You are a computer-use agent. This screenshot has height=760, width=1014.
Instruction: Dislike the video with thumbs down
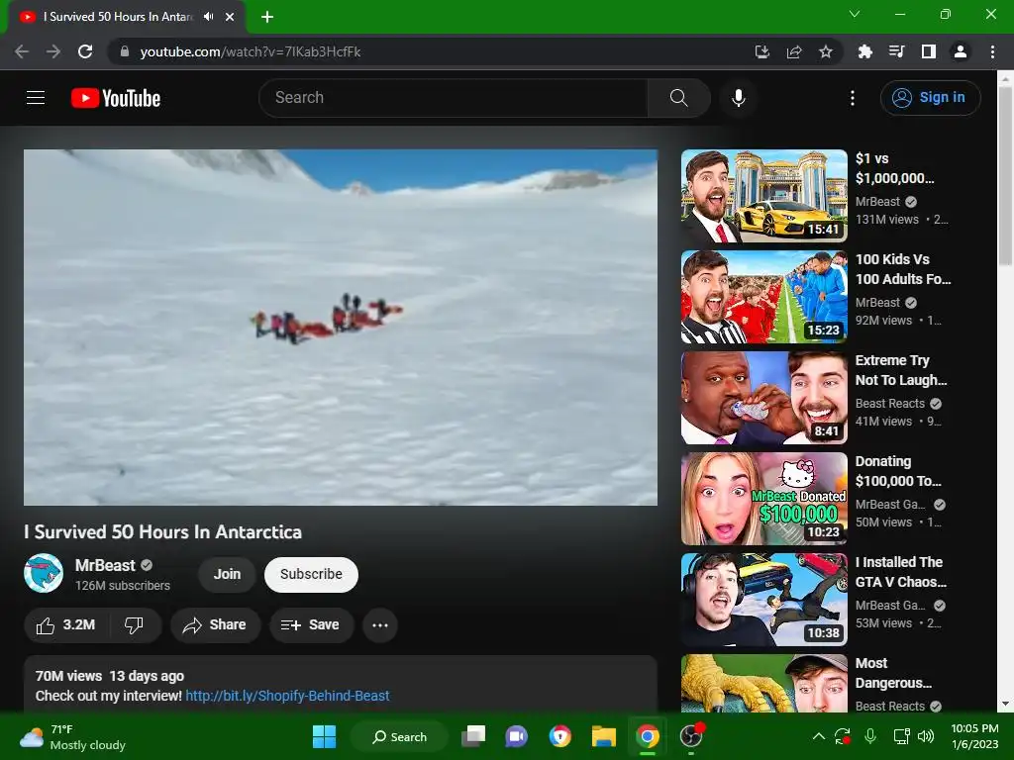click(x=134, y=625)
